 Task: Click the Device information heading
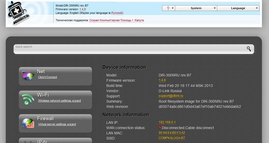click(x=124, y=67)
